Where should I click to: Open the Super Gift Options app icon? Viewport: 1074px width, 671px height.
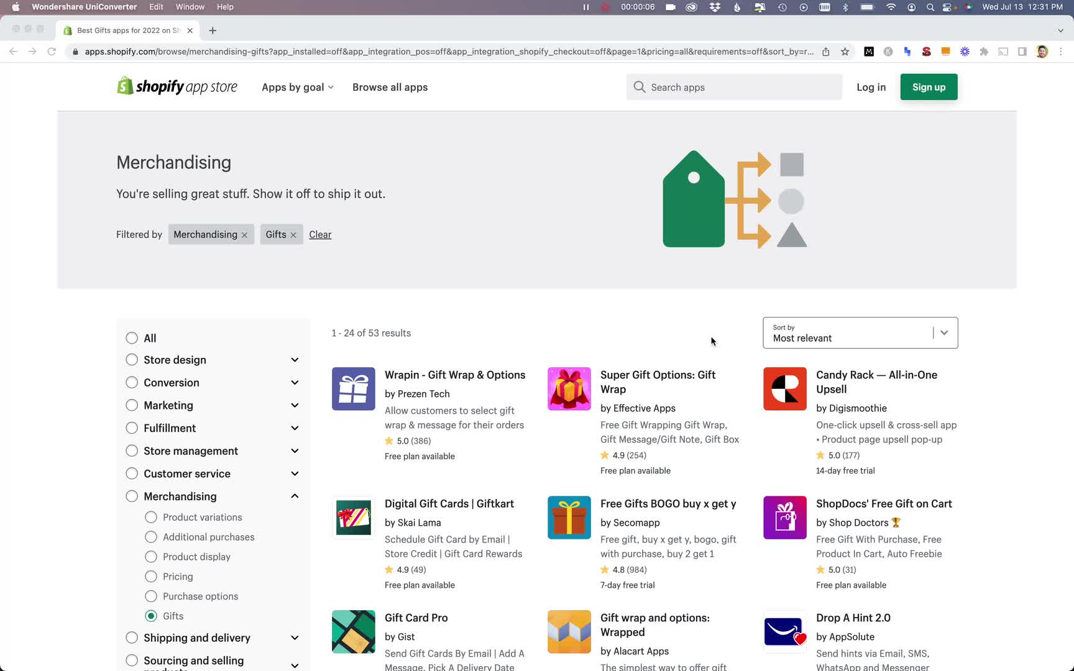coord(569,389)
